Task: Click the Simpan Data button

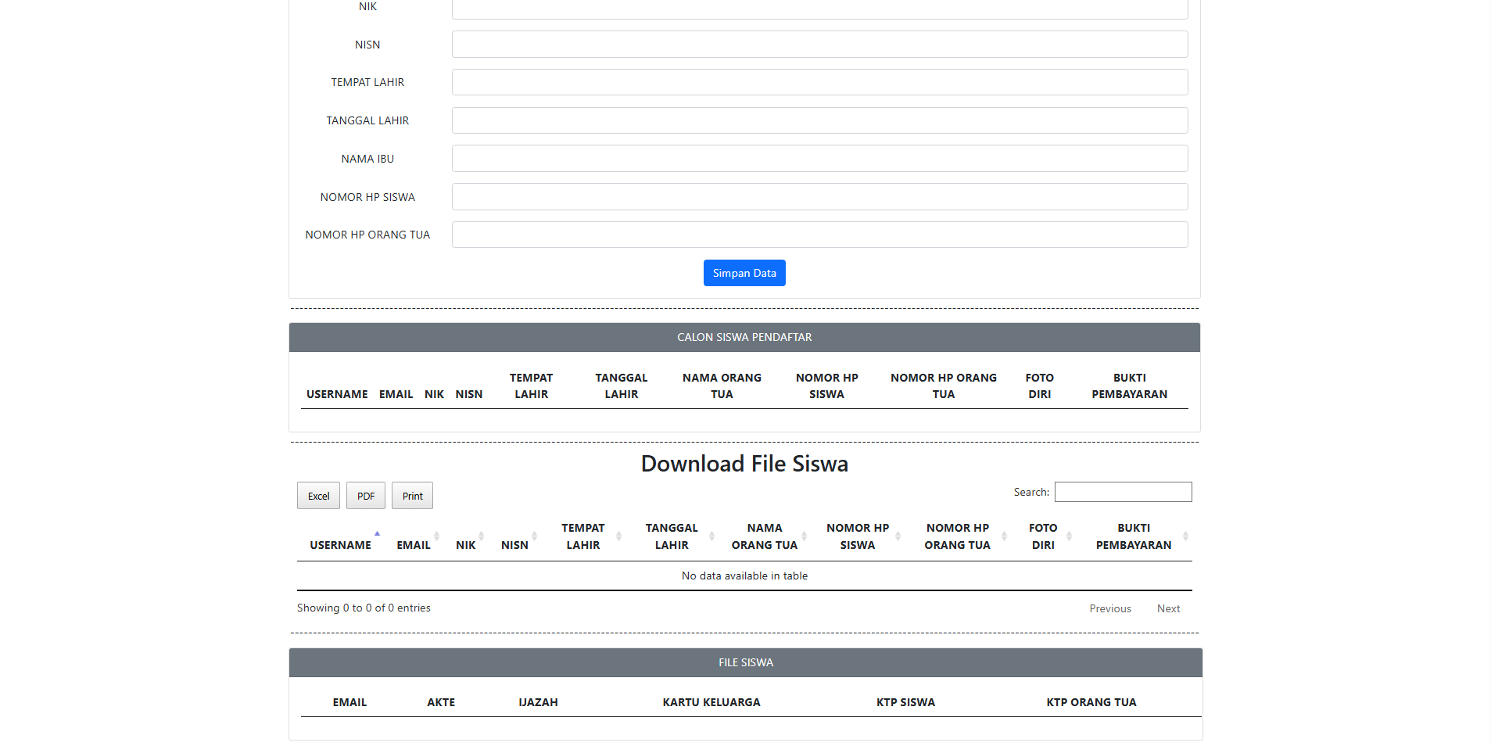Action: 744,273
